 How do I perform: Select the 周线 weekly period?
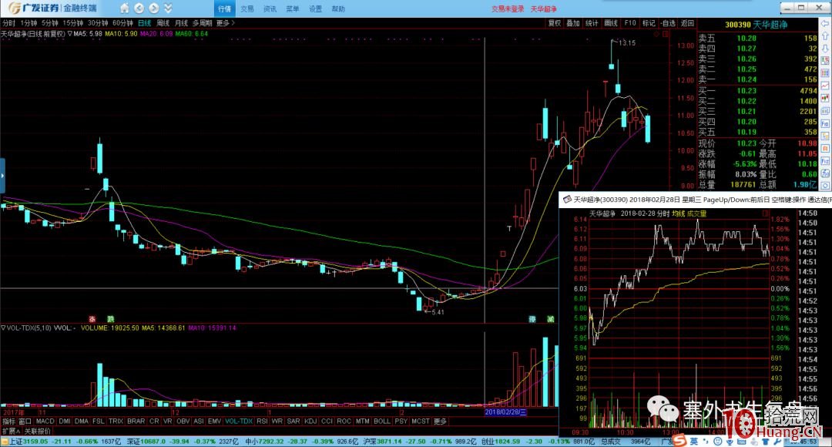(x=163, y=23)
